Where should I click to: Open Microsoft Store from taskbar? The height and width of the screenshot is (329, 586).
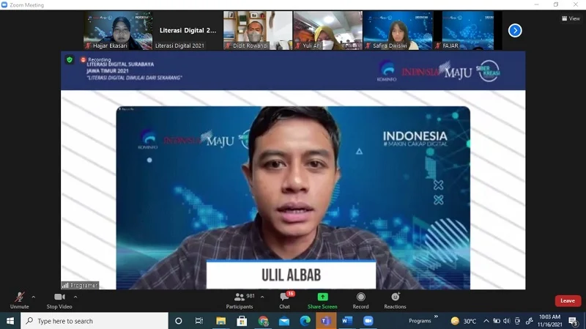[242, 321]
